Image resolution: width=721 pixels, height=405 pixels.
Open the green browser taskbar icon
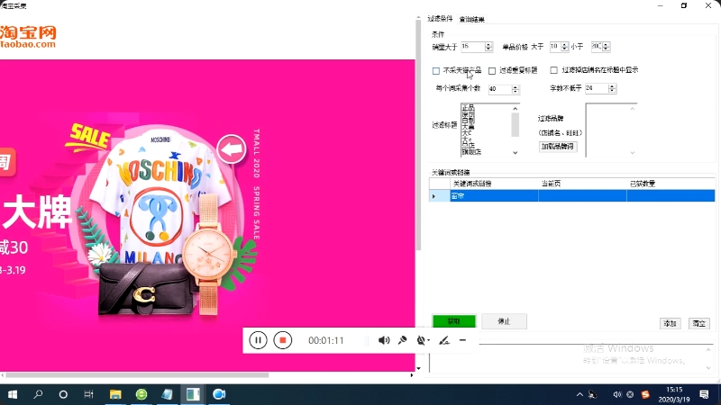pos(141,394)
